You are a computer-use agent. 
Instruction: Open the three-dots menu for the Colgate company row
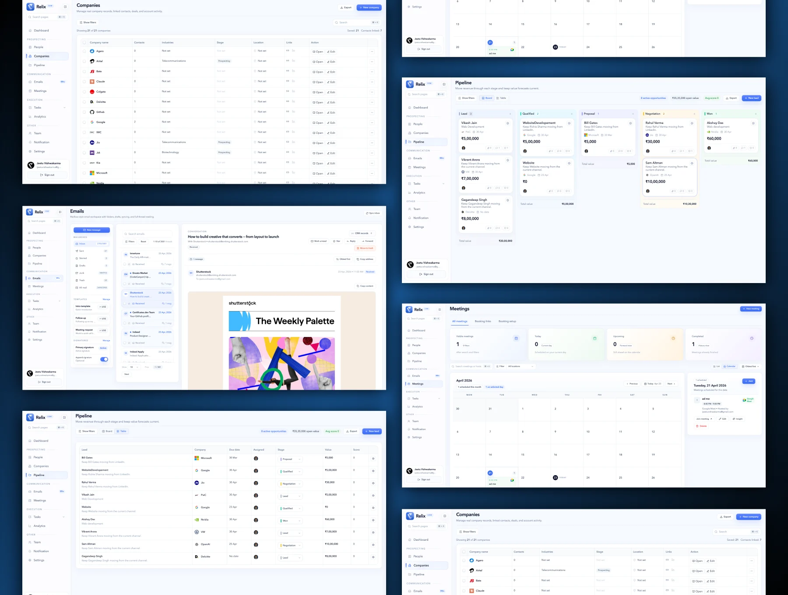tap(372, 92)
